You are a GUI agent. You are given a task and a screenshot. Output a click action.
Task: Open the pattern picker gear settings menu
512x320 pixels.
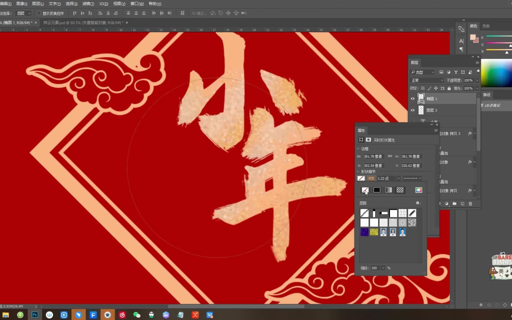point(418,203)
